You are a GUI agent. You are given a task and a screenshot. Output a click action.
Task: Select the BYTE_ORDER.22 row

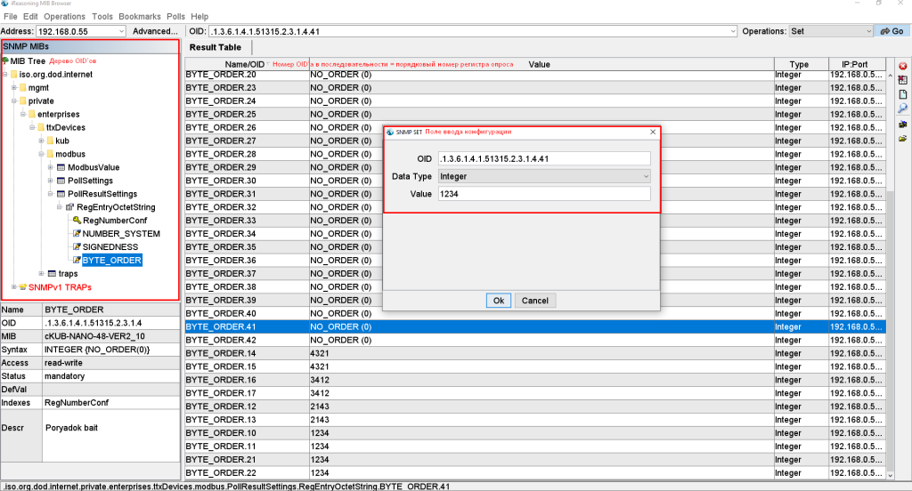point(535,473)
